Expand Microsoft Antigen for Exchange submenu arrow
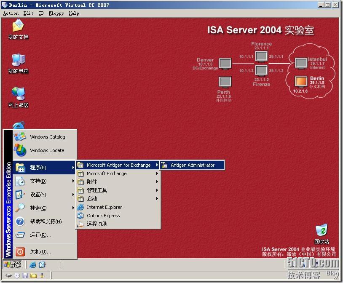343x283 pixels. (157, 165)
